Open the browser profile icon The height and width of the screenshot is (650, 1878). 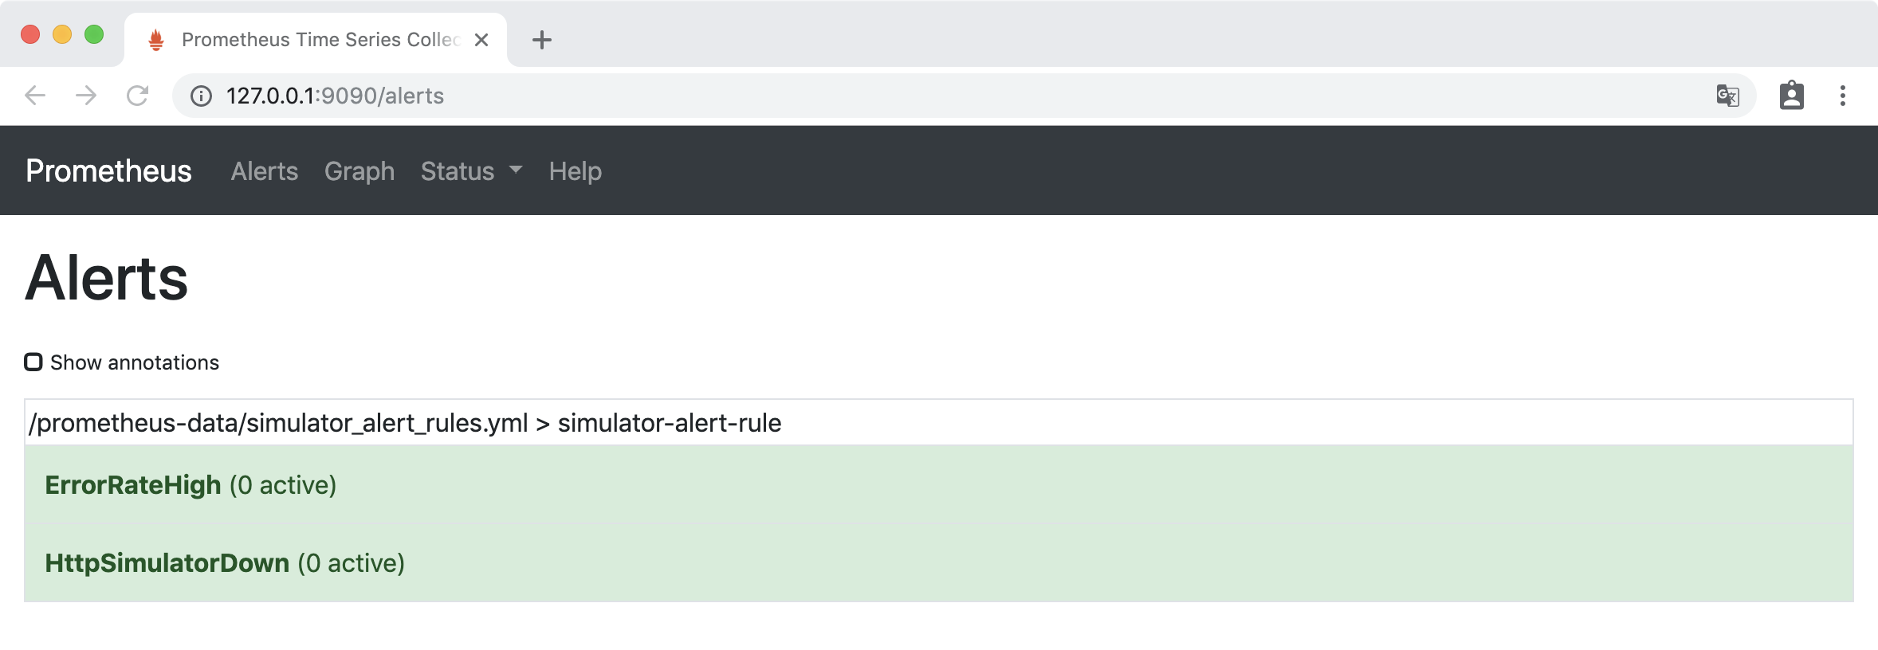(x=1791, y=96)
